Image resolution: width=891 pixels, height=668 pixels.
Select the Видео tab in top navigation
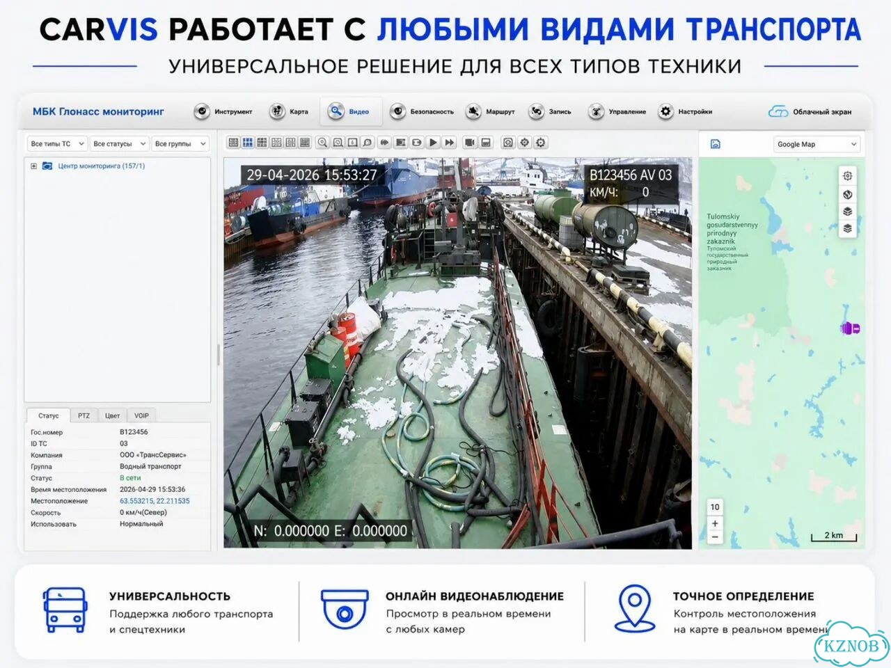point(350,111)
